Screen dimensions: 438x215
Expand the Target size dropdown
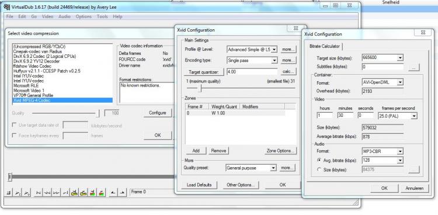(400, 58)
